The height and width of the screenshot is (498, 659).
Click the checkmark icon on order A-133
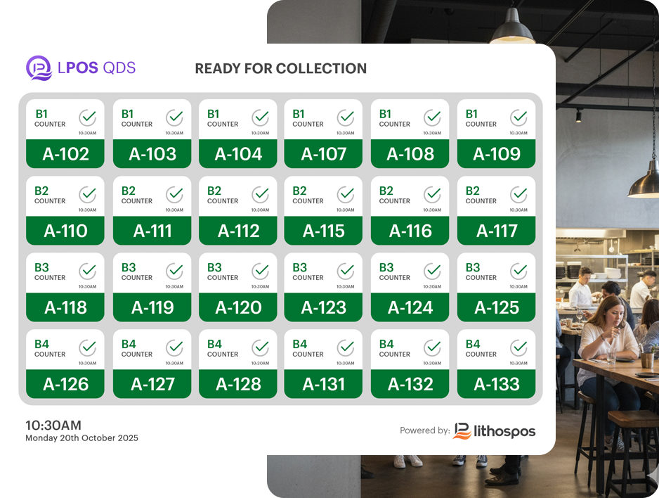519,345
